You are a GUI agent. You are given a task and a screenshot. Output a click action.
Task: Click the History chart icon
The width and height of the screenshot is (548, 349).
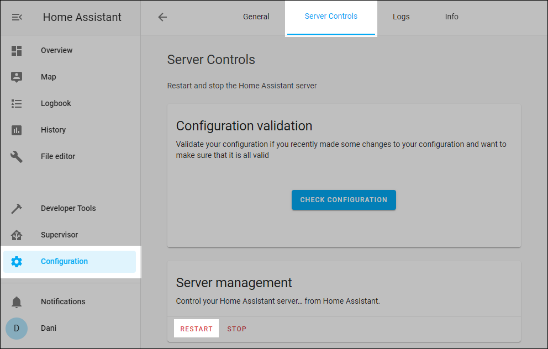point(17,130)
